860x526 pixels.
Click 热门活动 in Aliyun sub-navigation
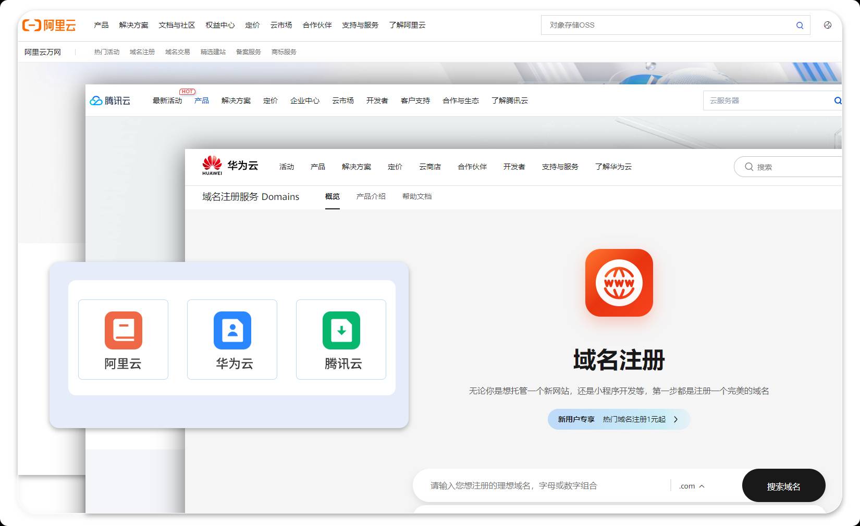(107, 52)
